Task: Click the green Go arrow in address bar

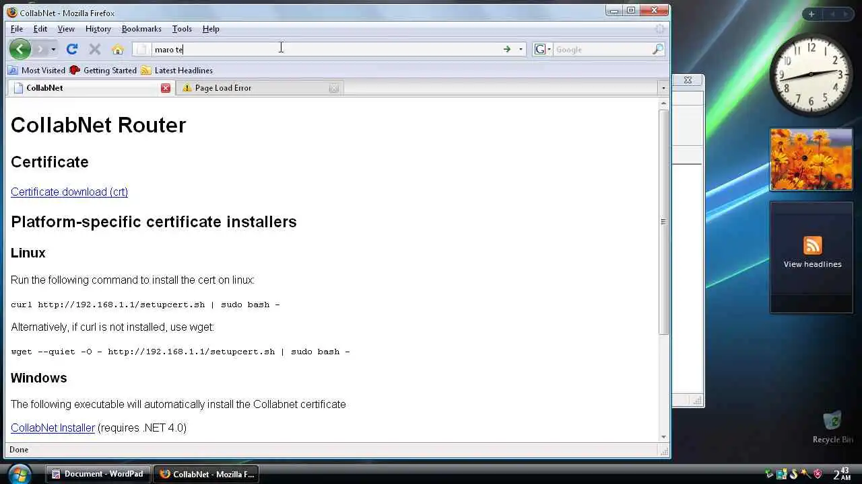Action: pos(507,49)
